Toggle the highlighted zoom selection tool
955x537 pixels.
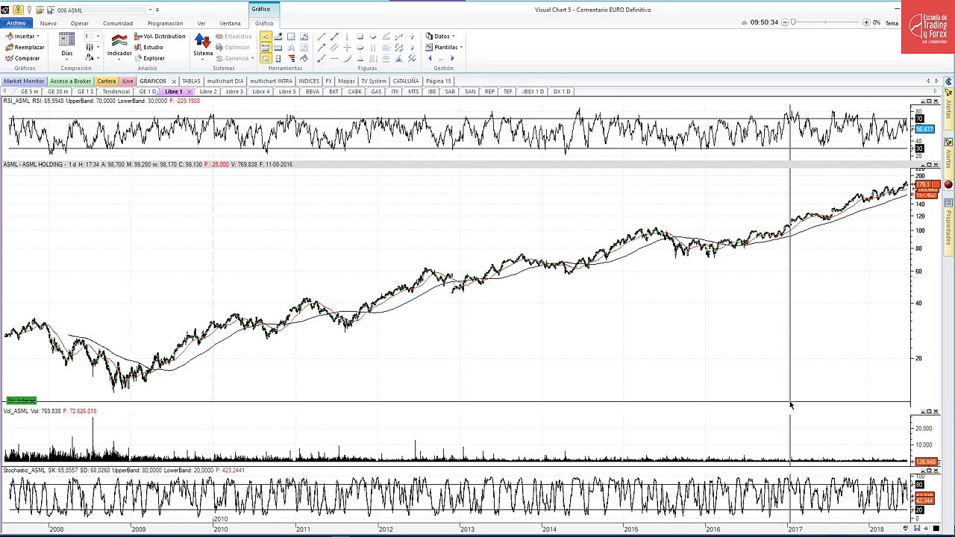point(266,58)
